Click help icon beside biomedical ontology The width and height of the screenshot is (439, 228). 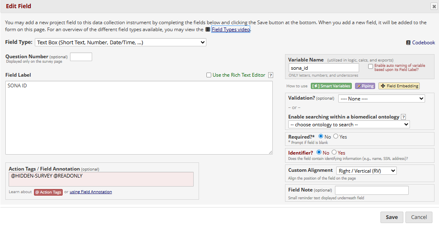pyautogui.click(x=403, y=117)
